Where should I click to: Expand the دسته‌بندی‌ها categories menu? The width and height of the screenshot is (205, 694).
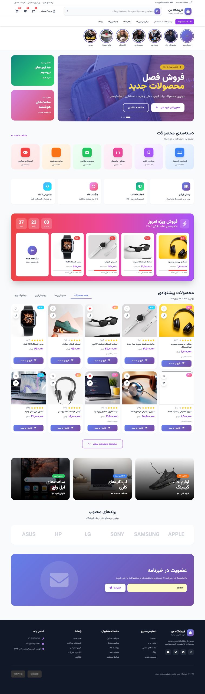click(x=184, y=22)
